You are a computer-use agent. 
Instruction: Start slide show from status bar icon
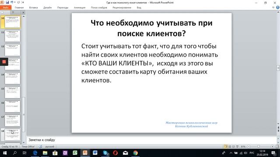(237, 147)
